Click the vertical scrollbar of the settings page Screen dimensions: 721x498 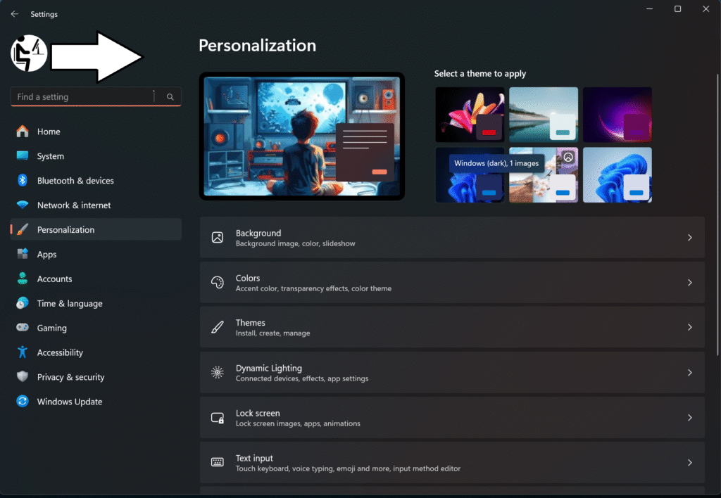click(x=717, y=215)
